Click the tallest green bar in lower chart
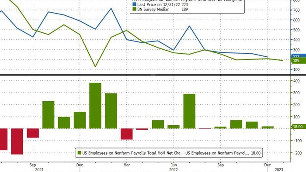The image size is (306, 172). pyautogui.click(x=95, y=106)
